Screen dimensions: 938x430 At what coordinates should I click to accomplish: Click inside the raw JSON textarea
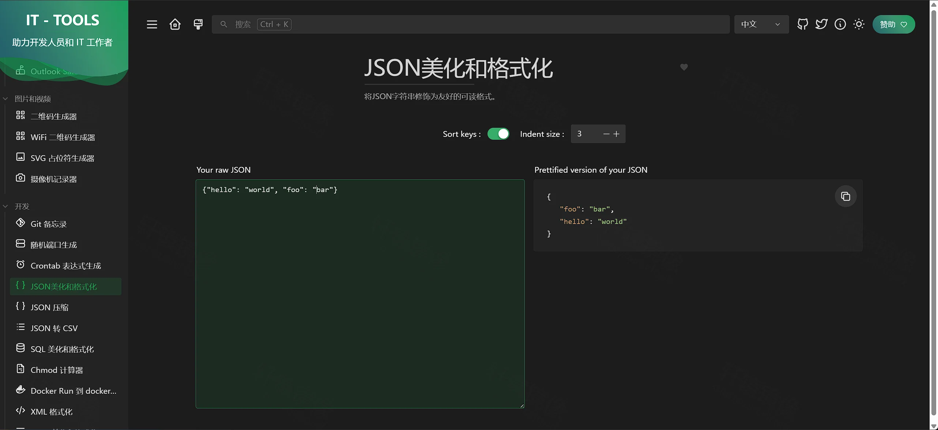tap(360, 293)
